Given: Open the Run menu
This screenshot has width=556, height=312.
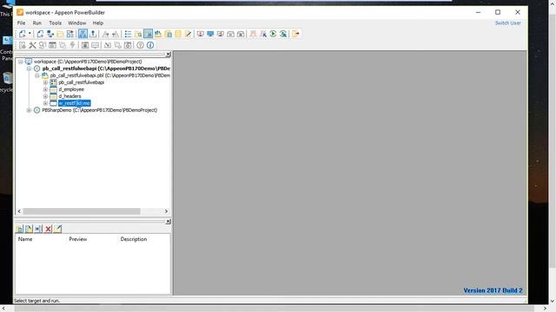Looking at the screenshot, I should pyautogui.click(x=36, y=23).
